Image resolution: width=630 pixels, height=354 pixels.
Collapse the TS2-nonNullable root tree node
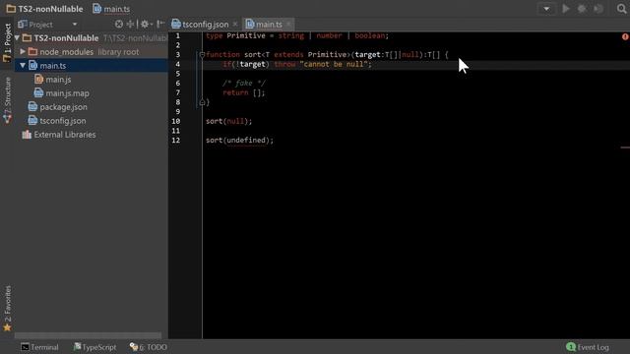pos(17,38)
